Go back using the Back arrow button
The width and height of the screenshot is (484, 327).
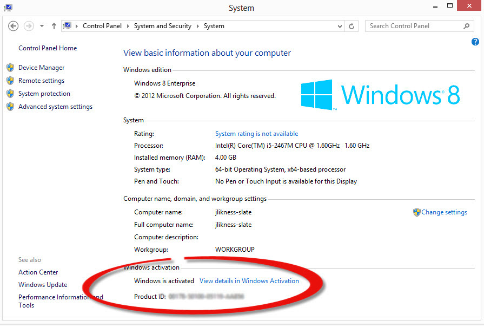pyautogui.click(x=14, y=26)
